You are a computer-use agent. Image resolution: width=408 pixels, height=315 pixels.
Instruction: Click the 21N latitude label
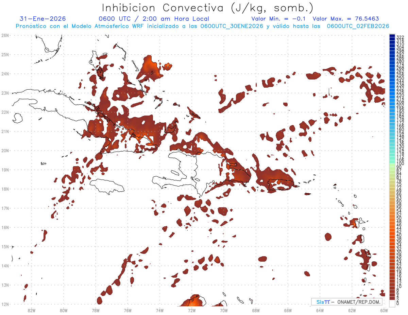pyautogui.click(x=5, y=131)
